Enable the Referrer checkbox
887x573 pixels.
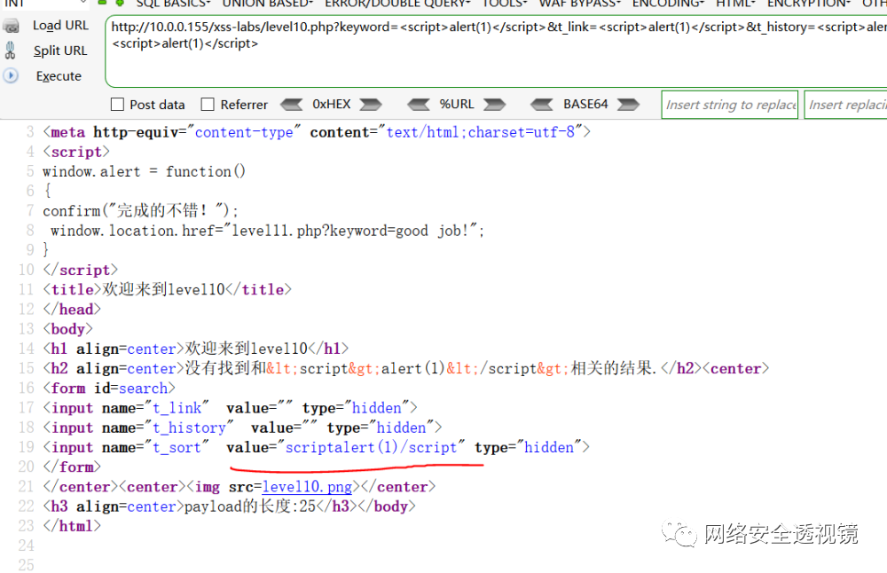[x=208, y=105]
